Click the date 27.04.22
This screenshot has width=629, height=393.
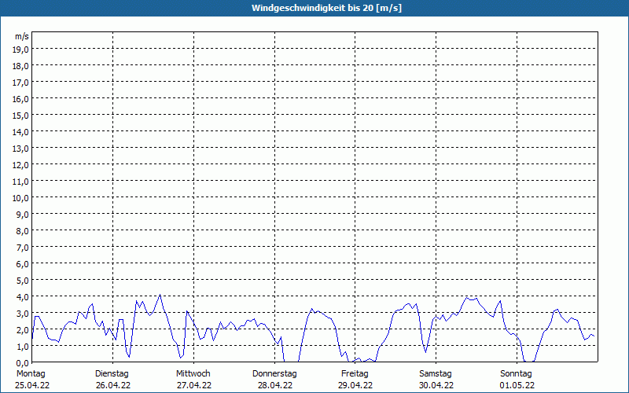(194, 385)
